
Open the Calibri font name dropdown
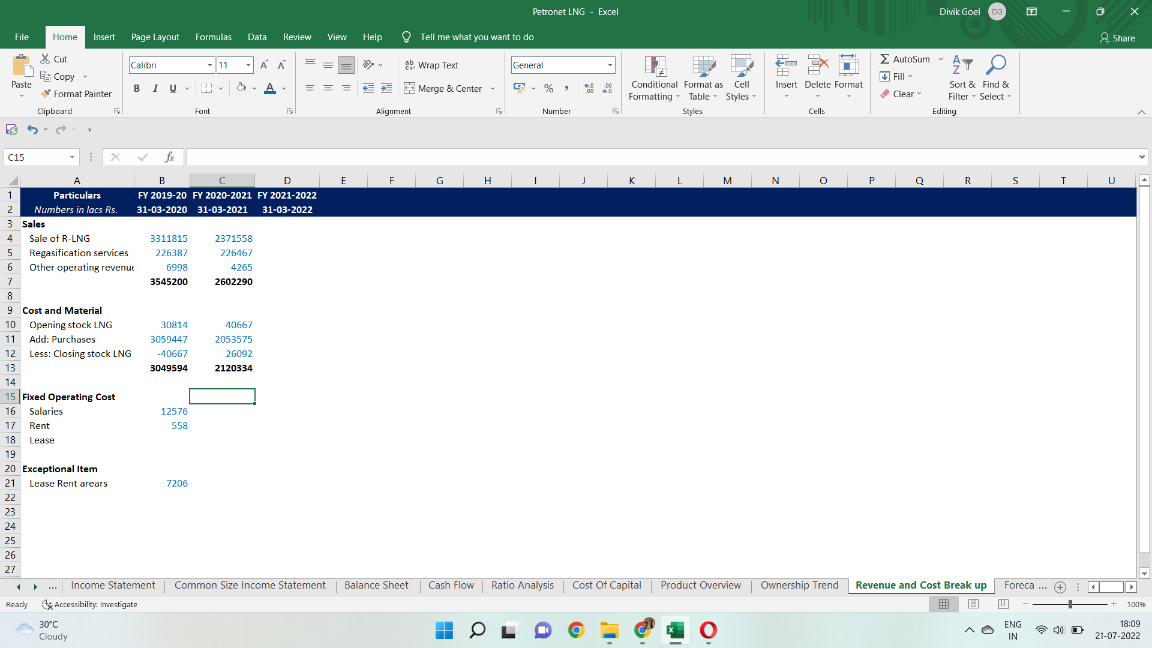click(x=210, y=65)
